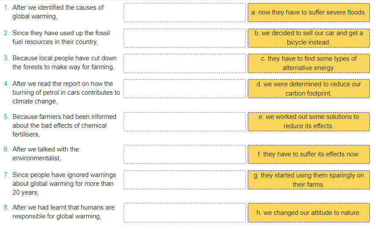Click sentence text 'After we talked with the environmentalist'
This screenshot has width=376, height=229.
[x=45, y=154]
